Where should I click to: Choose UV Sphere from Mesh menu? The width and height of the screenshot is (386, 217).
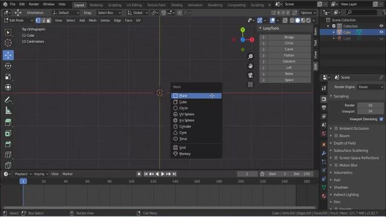[196, 114]
